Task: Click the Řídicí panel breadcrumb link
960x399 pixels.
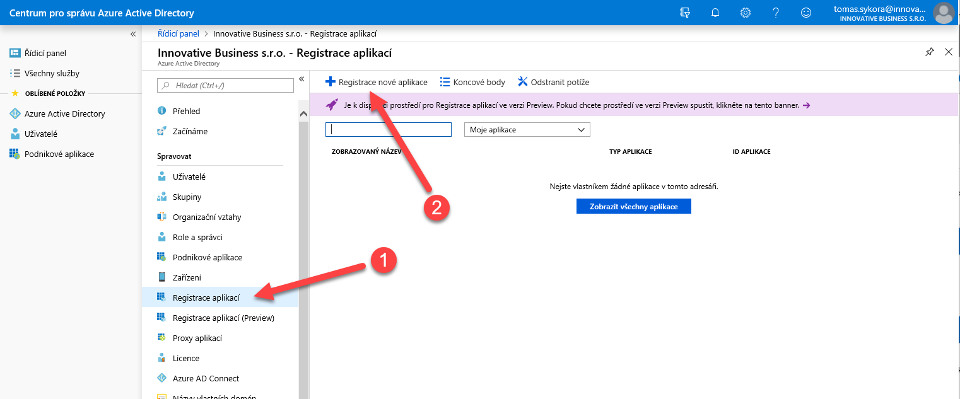Action: pyautogui.click(x=179, y=33)
